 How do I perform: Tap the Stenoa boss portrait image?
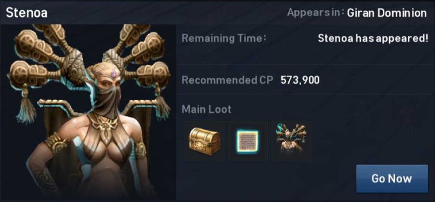tap(89, 112)
